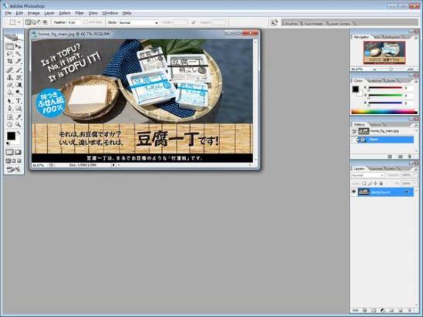This screenshot has height=317, width=423.
Task: Toggle the Anti-alias checkbox in options bar
Action: [86, 22]
